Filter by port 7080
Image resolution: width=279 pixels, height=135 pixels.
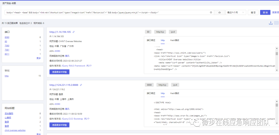tap(7, 46)
